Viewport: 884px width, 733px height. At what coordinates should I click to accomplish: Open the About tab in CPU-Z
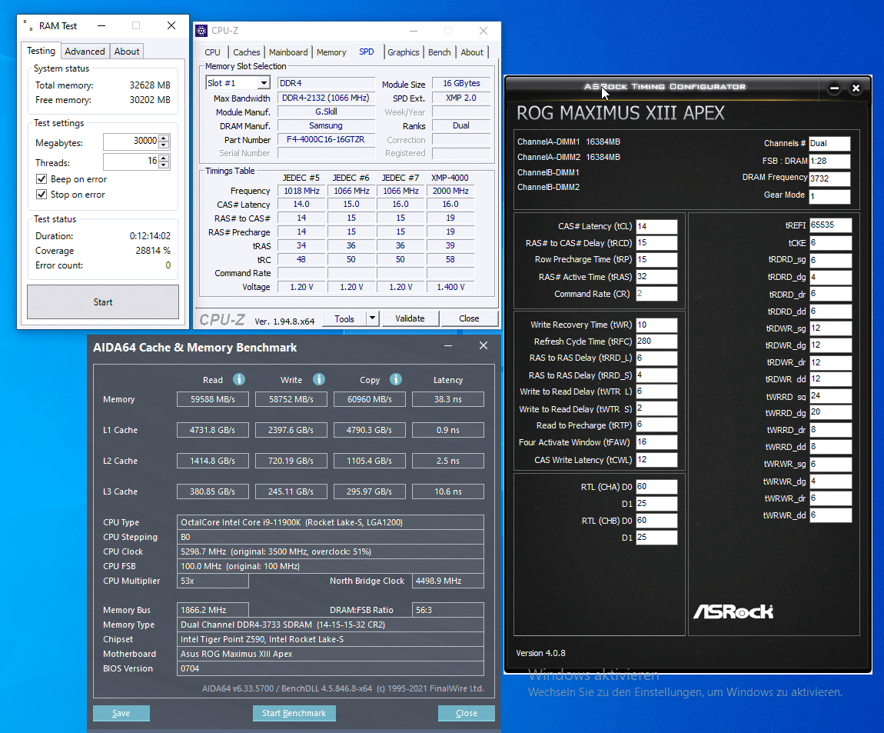[472, 52]
